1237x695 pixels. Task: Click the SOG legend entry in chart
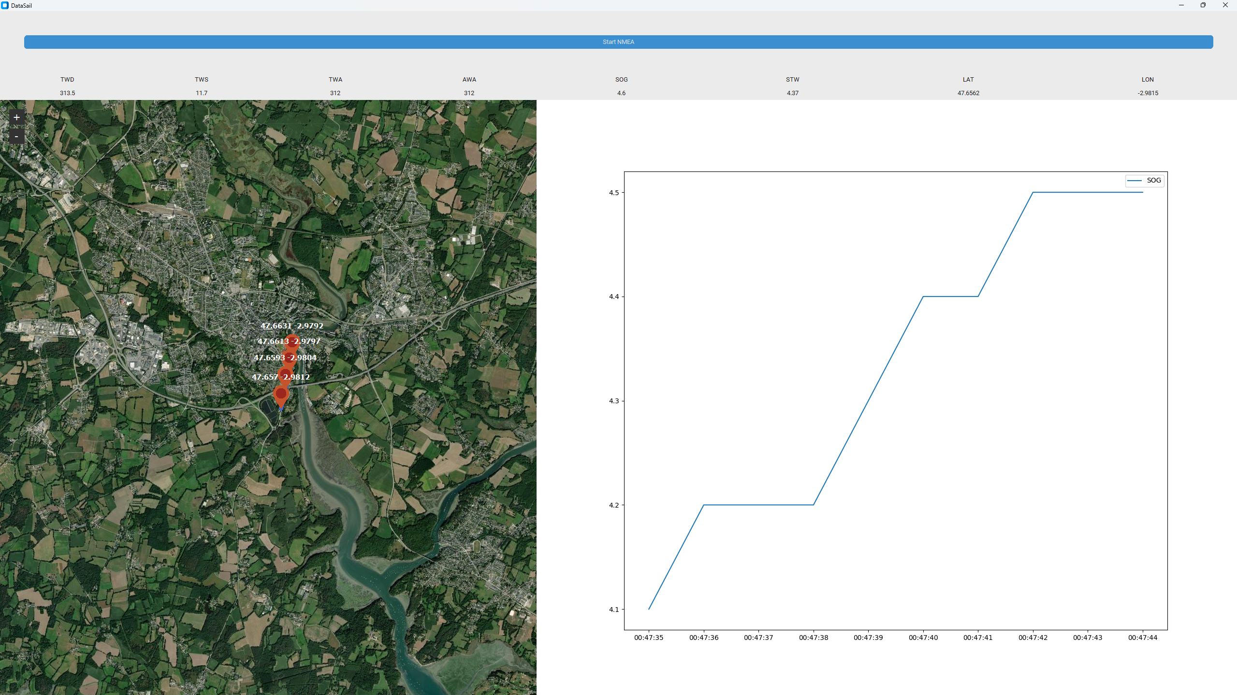1144,180
